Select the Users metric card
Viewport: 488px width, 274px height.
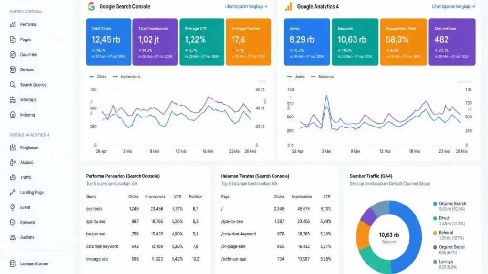[306, 42]
